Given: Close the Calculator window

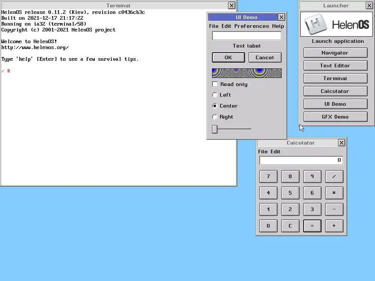Looking at the screenshot, I should click(x=341, y=143).
